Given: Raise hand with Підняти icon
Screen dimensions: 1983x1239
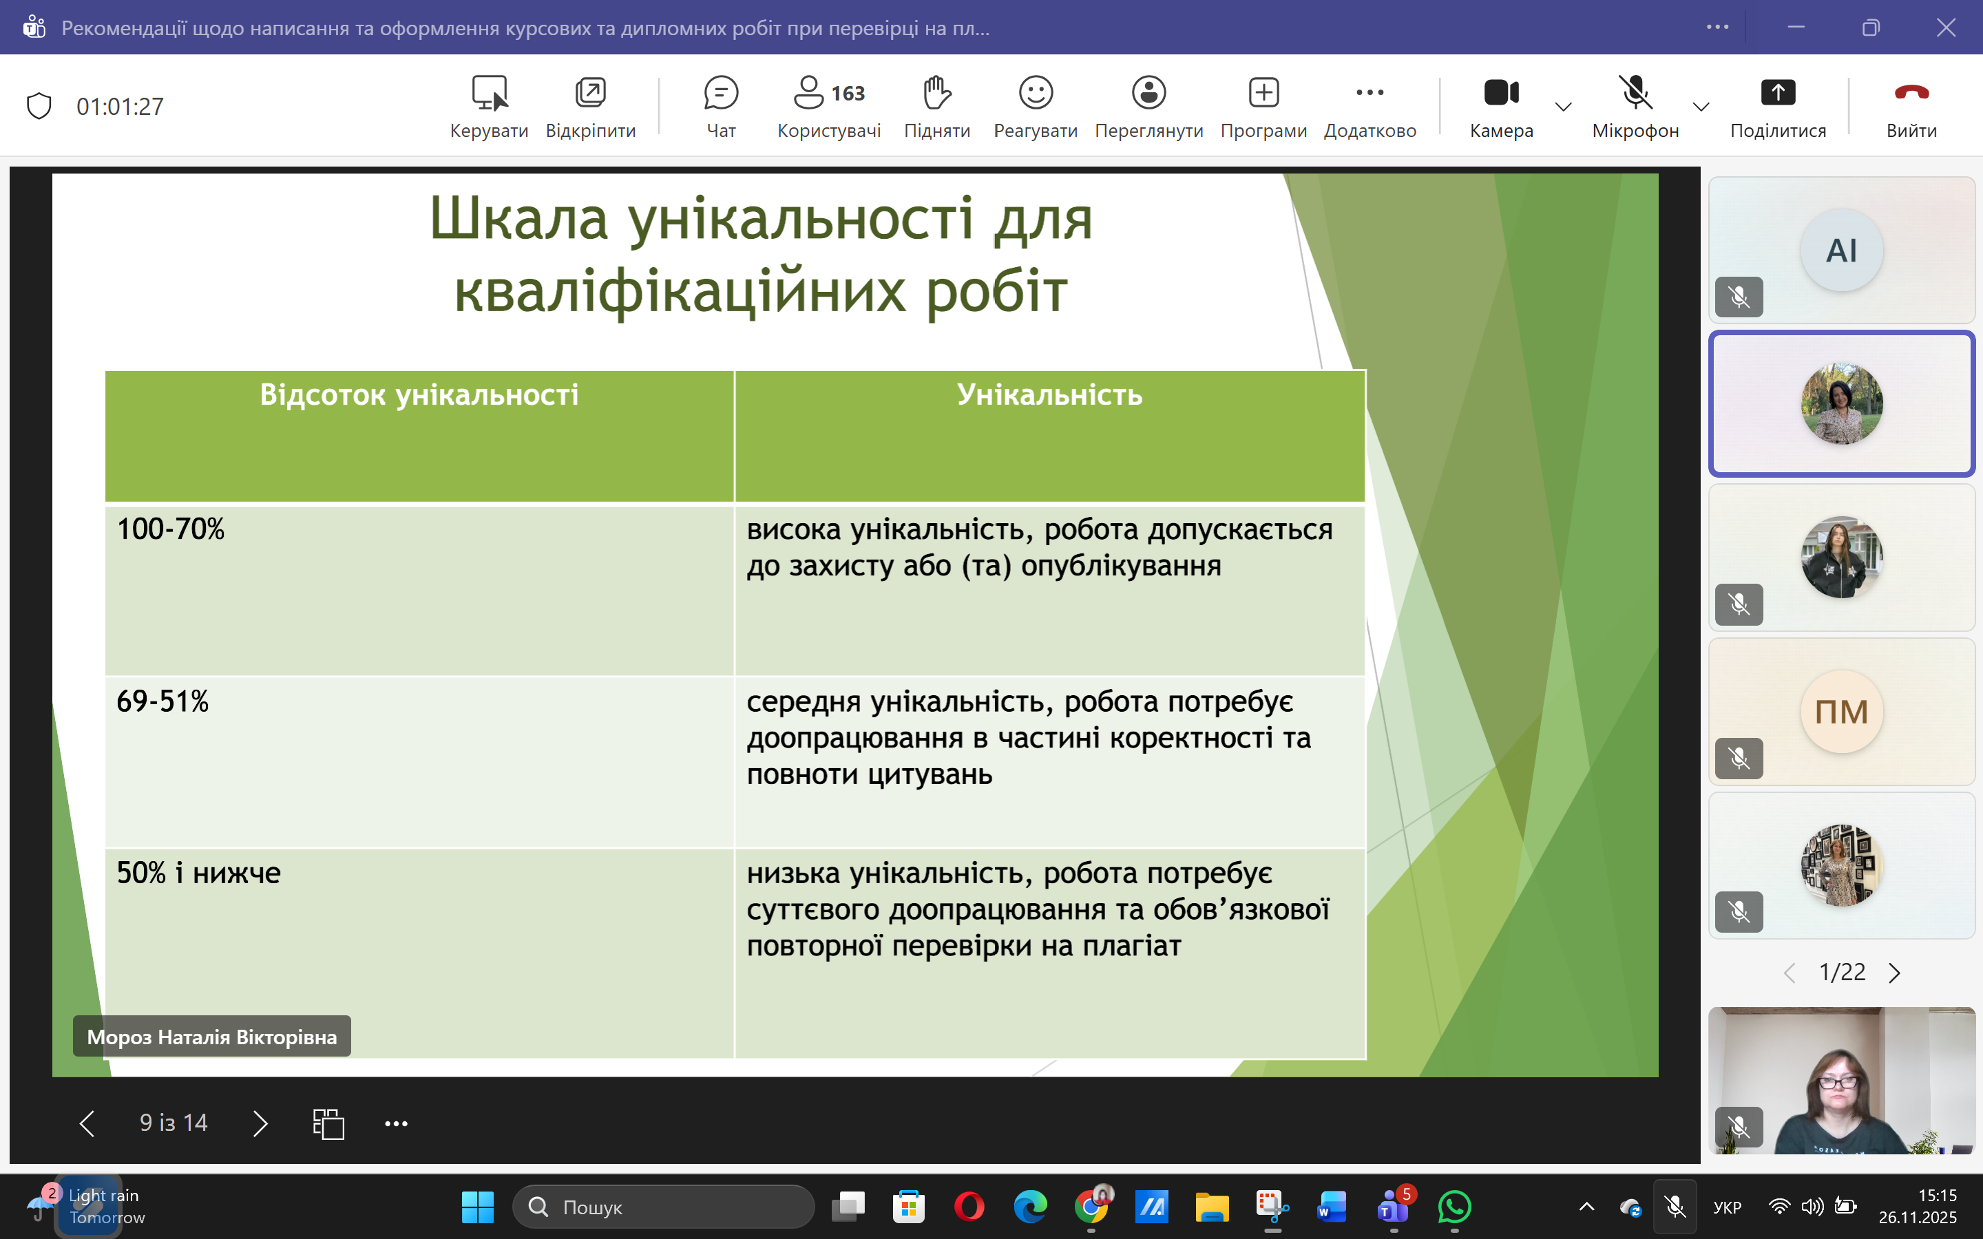Looking at the screenshot, I should (936, 94).
